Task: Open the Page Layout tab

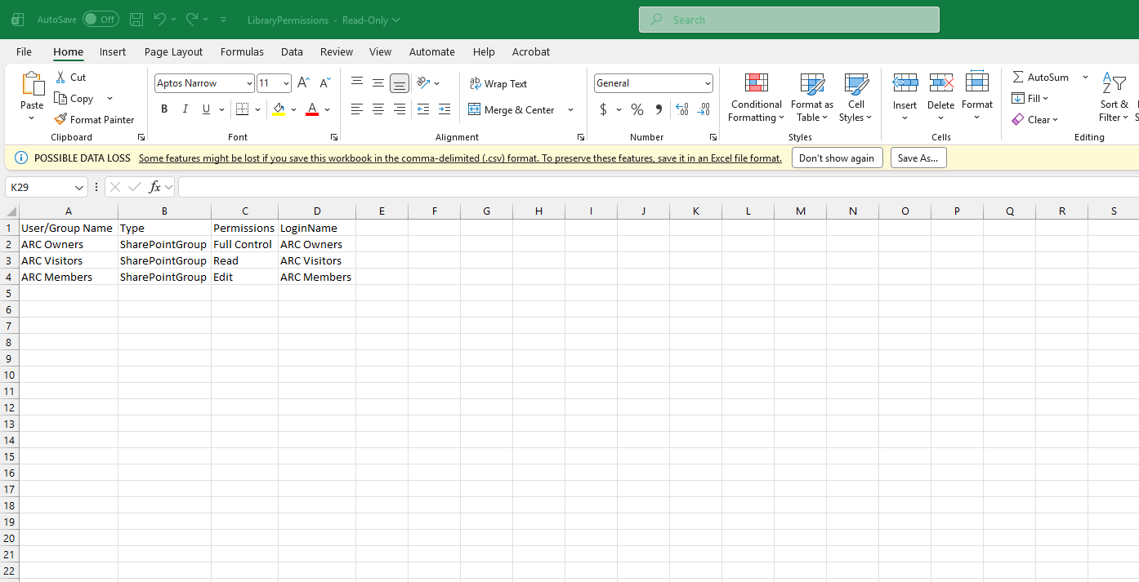Action: click(x=173, y=51)
